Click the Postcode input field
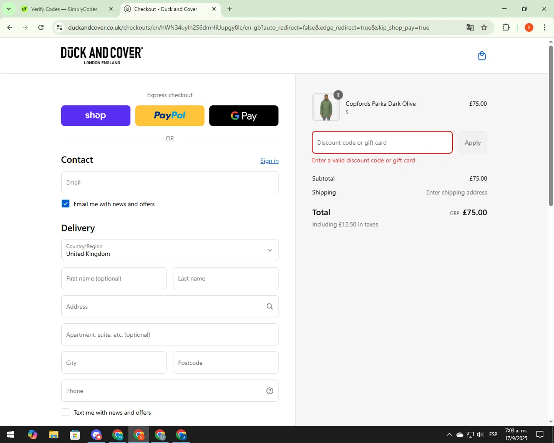Image resolution: width=554 pixels, height=443 pixels. pyautogui.click(x=226, y=363)
